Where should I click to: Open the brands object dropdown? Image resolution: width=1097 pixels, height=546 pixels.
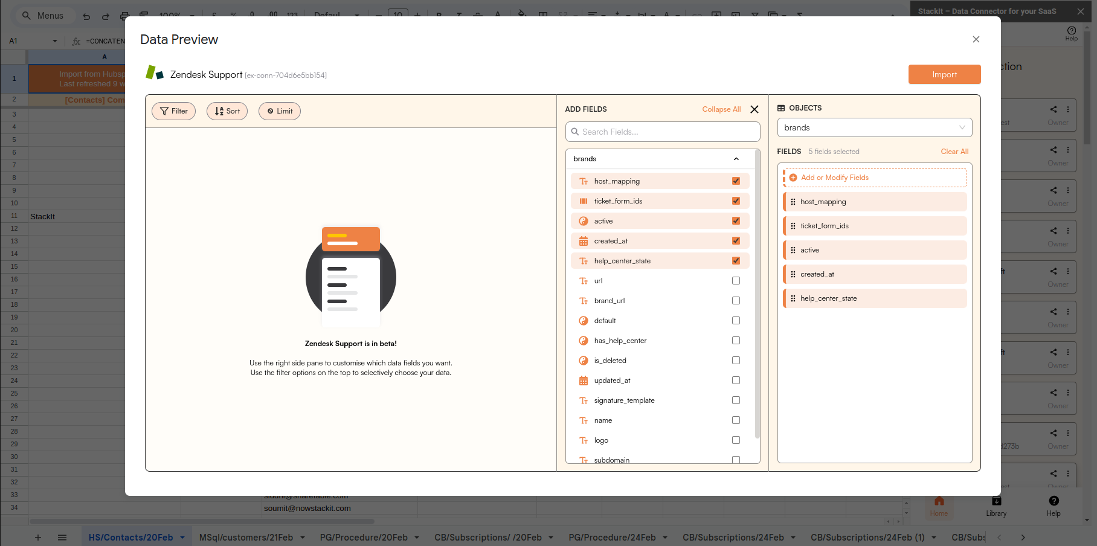[875, 127]
